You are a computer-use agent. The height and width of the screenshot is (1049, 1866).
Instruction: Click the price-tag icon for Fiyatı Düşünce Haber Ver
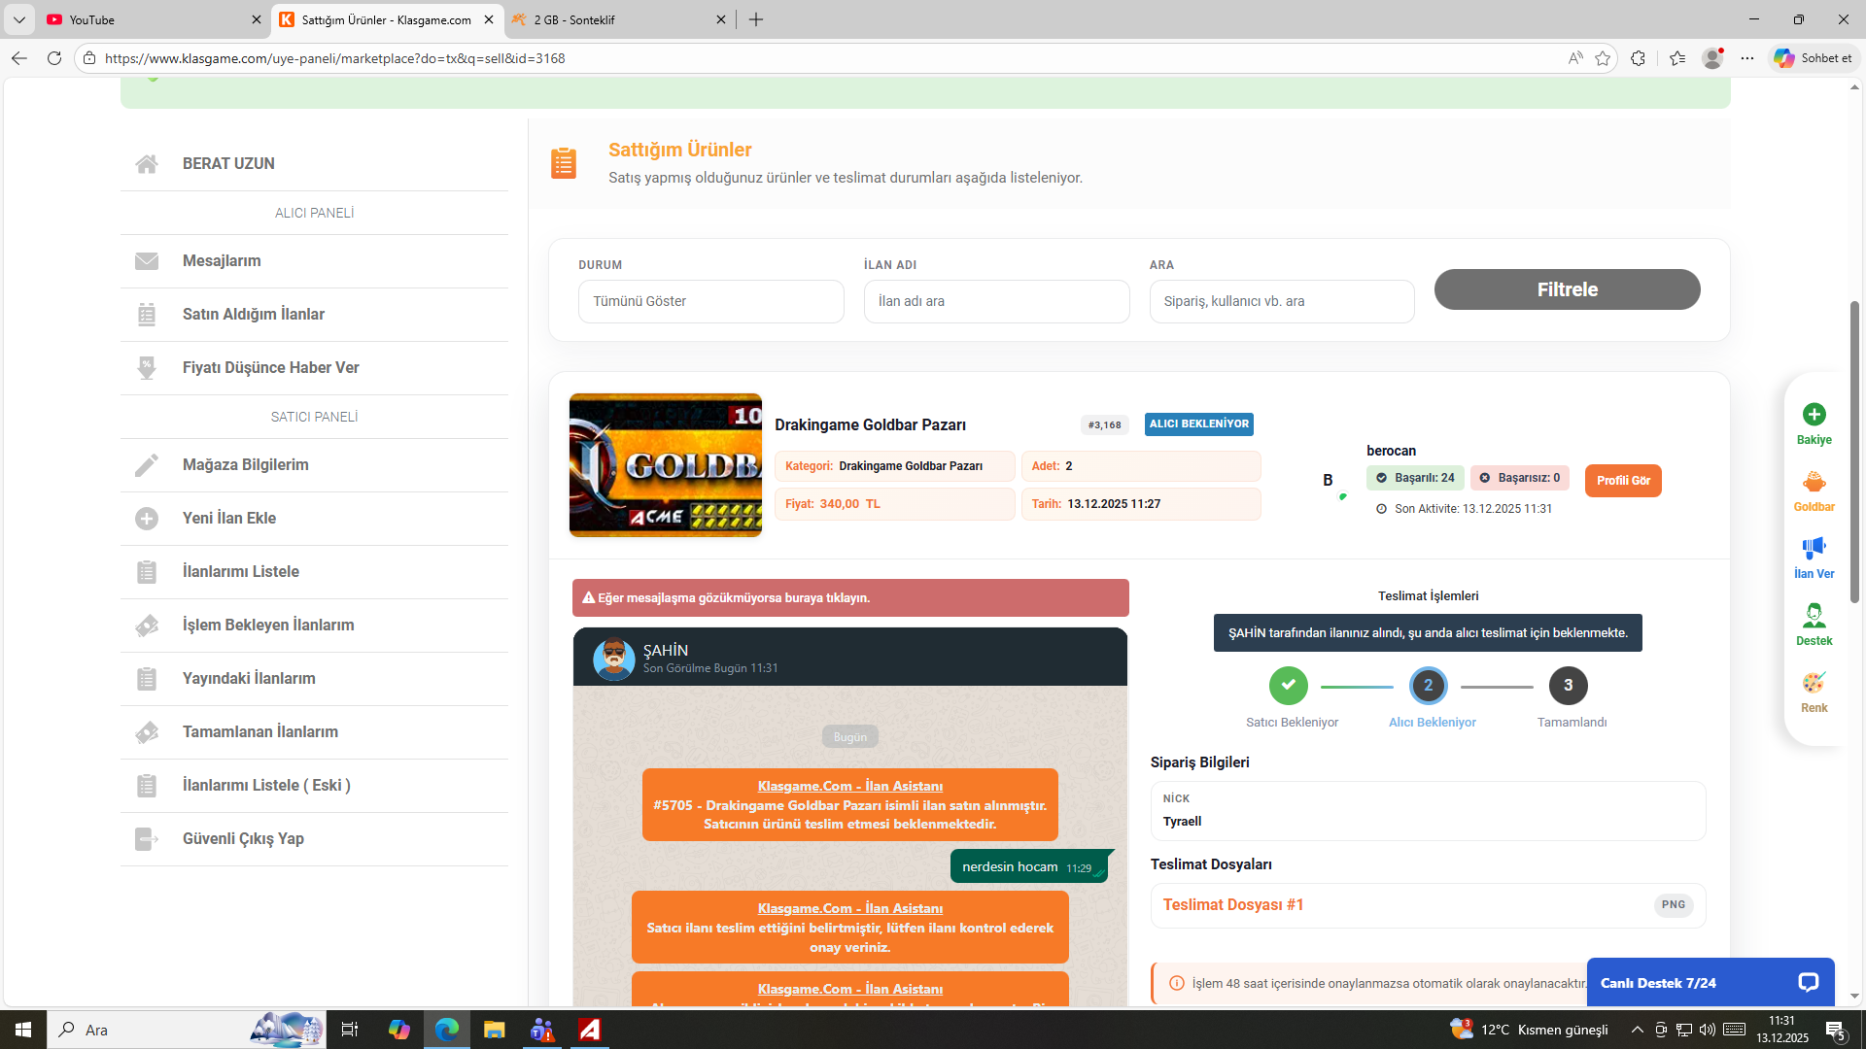(147, 368)
